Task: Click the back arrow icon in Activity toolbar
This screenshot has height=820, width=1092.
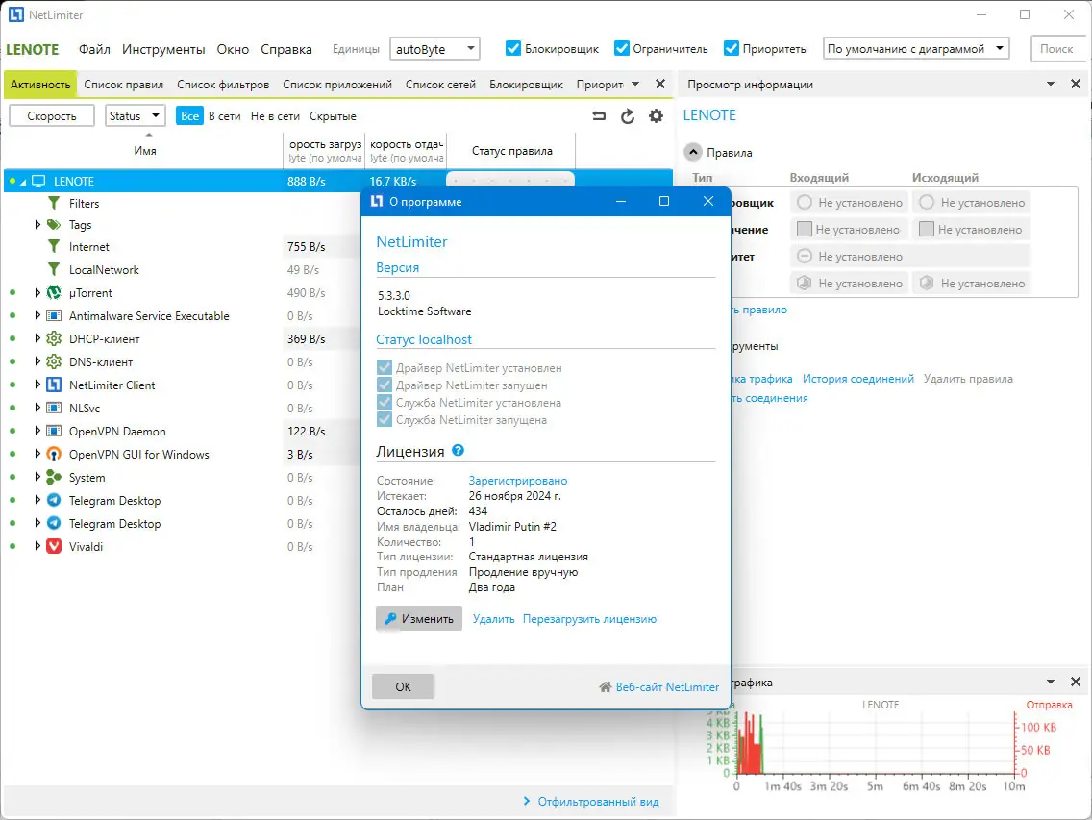Action: 599,116
